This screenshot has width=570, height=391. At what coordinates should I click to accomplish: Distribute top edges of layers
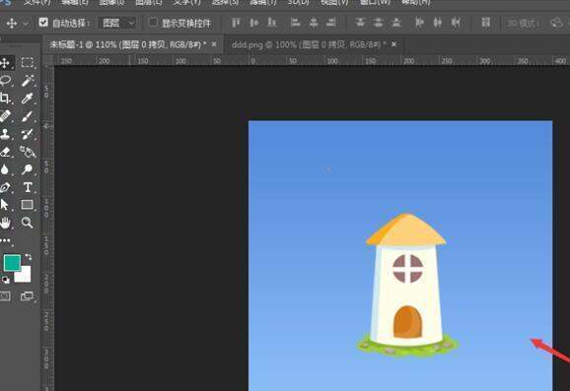point(360,23)
